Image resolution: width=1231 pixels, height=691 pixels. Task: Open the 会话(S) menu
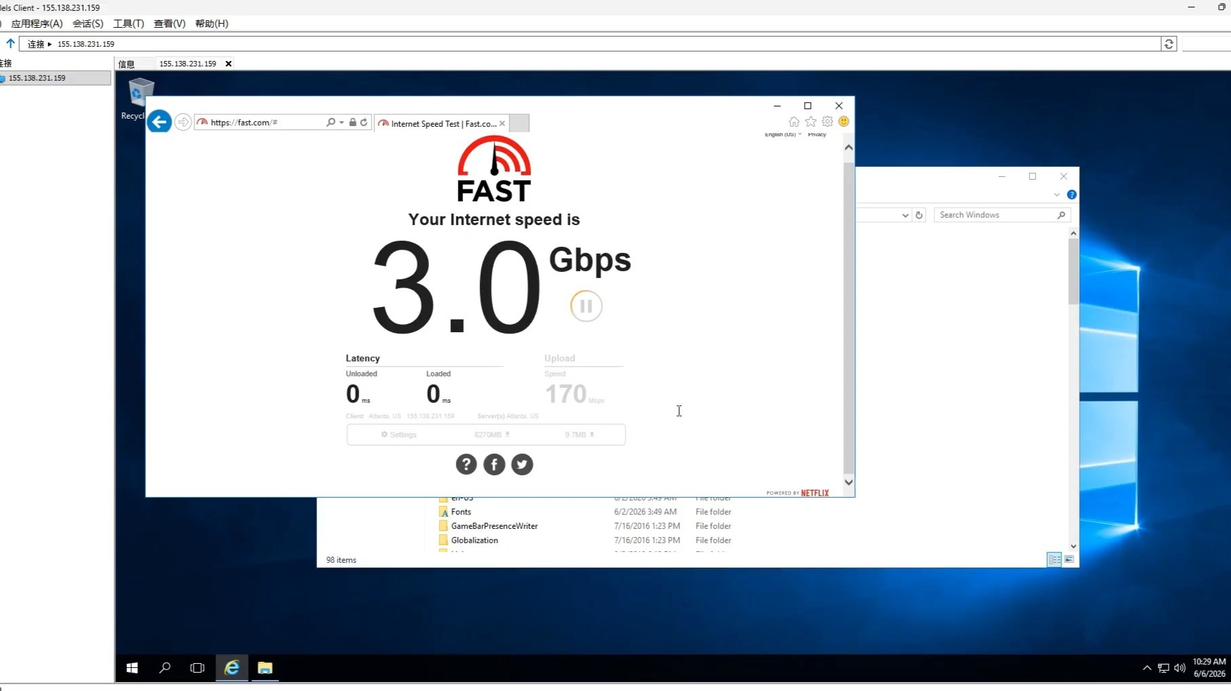(88, 24)
